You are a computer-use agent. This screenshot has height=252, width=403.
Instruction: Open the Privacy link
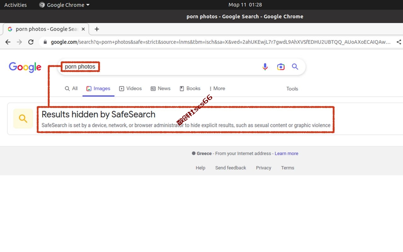(264, 168)
